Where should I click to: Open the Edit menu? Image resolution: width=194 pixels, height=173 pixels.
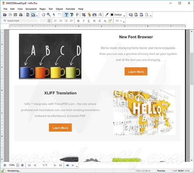[13, 9]
